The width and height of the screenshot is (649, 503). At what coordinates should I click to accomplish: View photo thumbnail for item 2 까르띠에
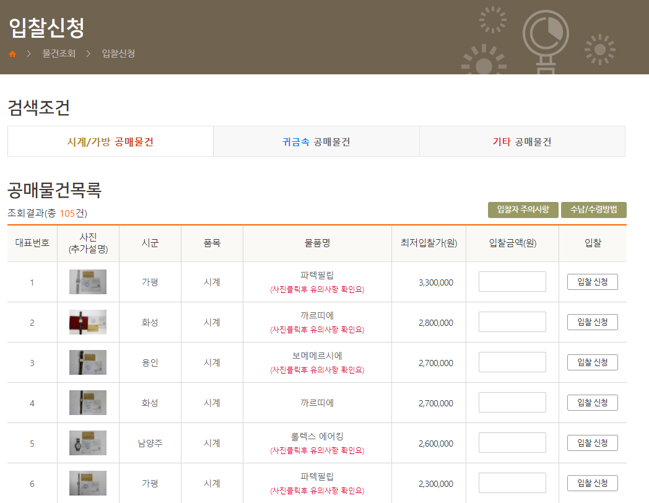[88, 322]
